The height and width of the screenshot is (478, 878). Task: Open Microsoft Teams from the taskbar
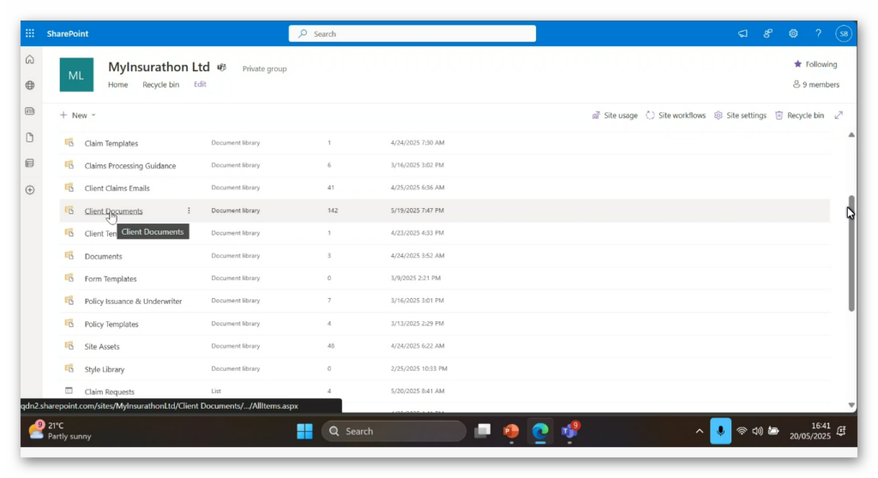pyautogui.click(x=569, y=431)
